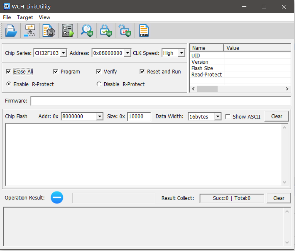Toggle the Program checkbox
Viewport: 295px width, 251px height.
click(56, 72)
